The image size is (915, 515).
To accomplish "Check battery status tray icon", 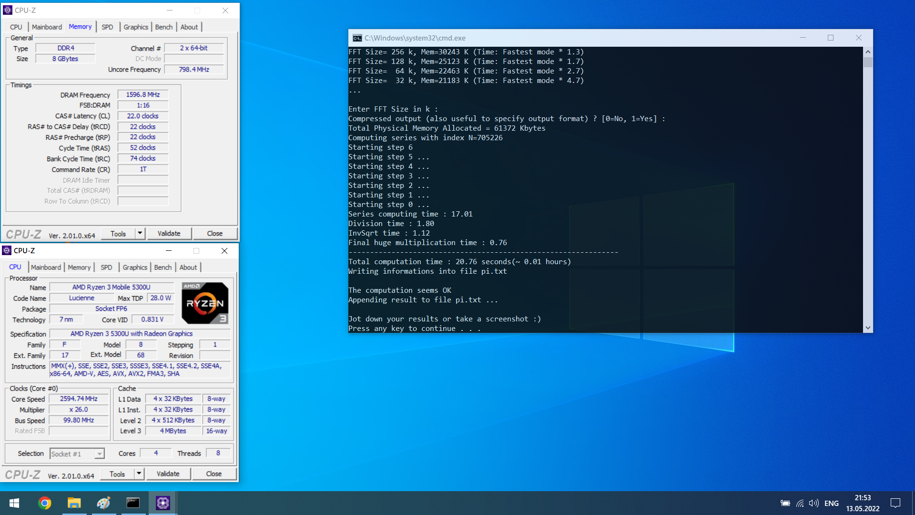I will coord(785,503).
